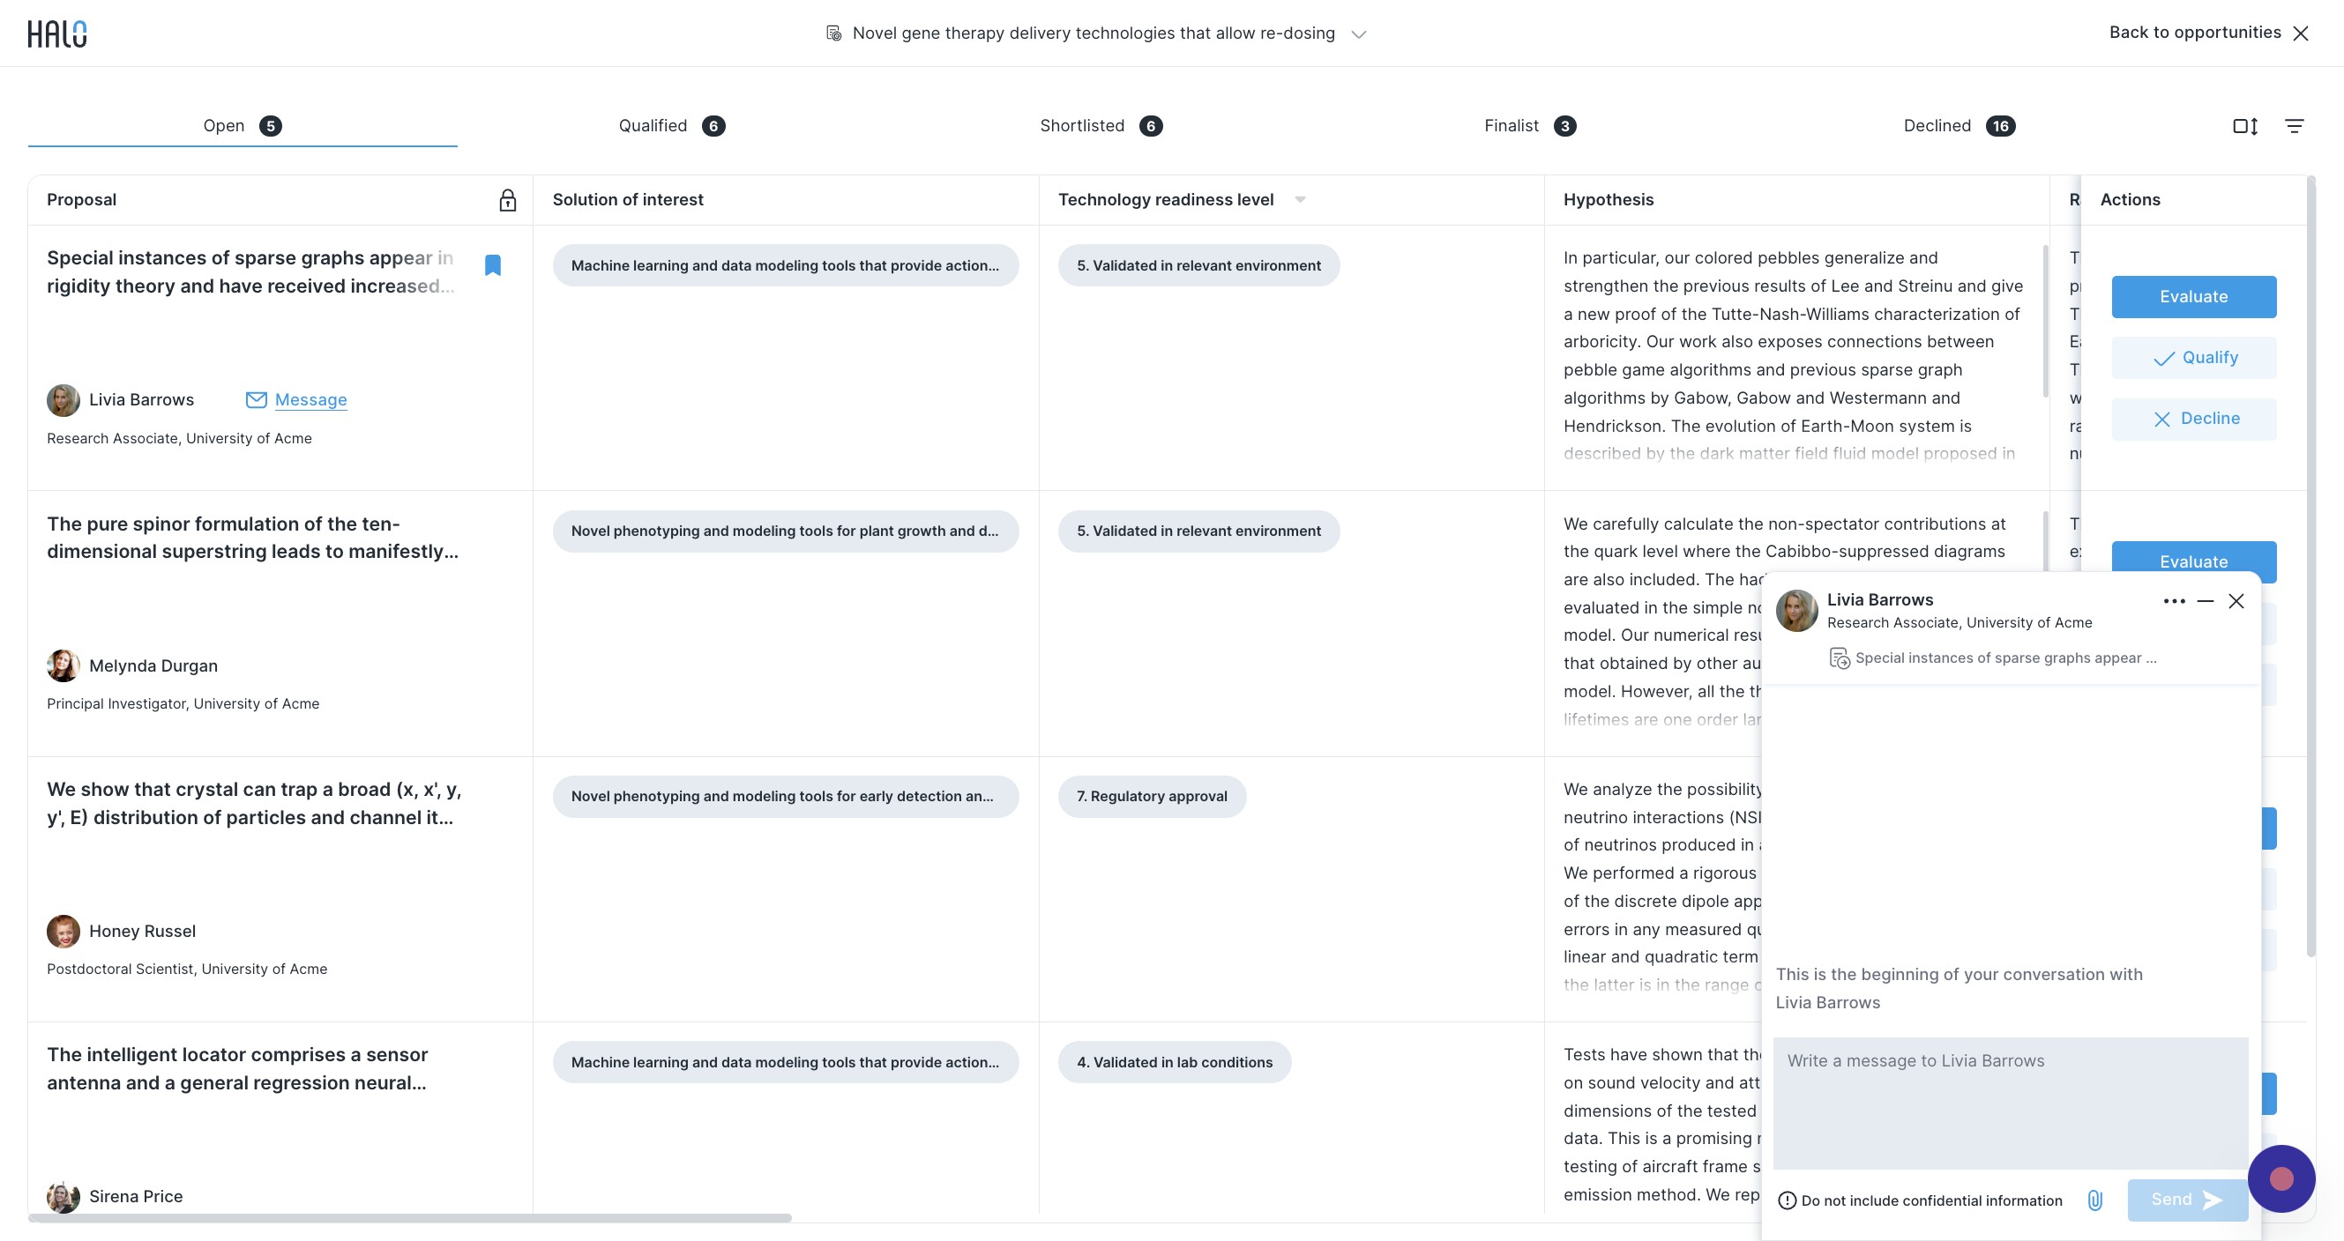Viewport: 2344px width, 1241px height.
Task: Click the Qualify button
Action: [2193, 357]
